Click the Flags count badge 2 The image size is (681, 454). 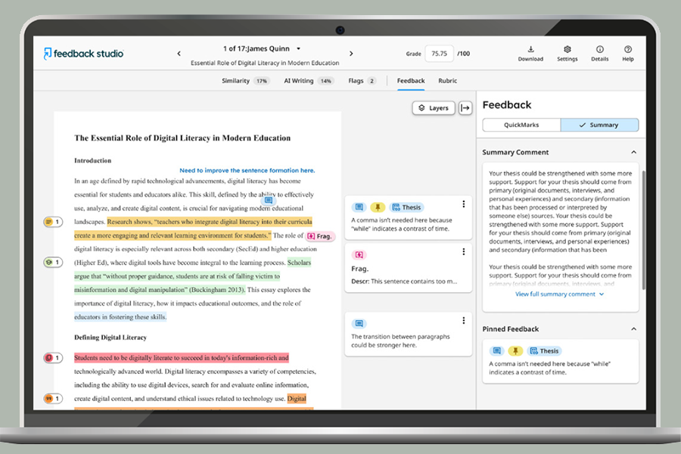(x=372, y=81)
